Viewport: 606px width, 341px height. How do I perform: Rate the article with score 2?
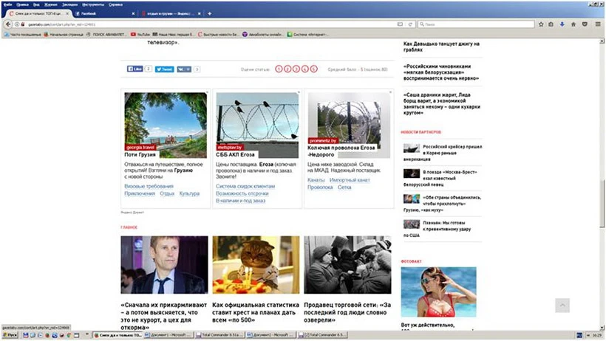point(287,69)
